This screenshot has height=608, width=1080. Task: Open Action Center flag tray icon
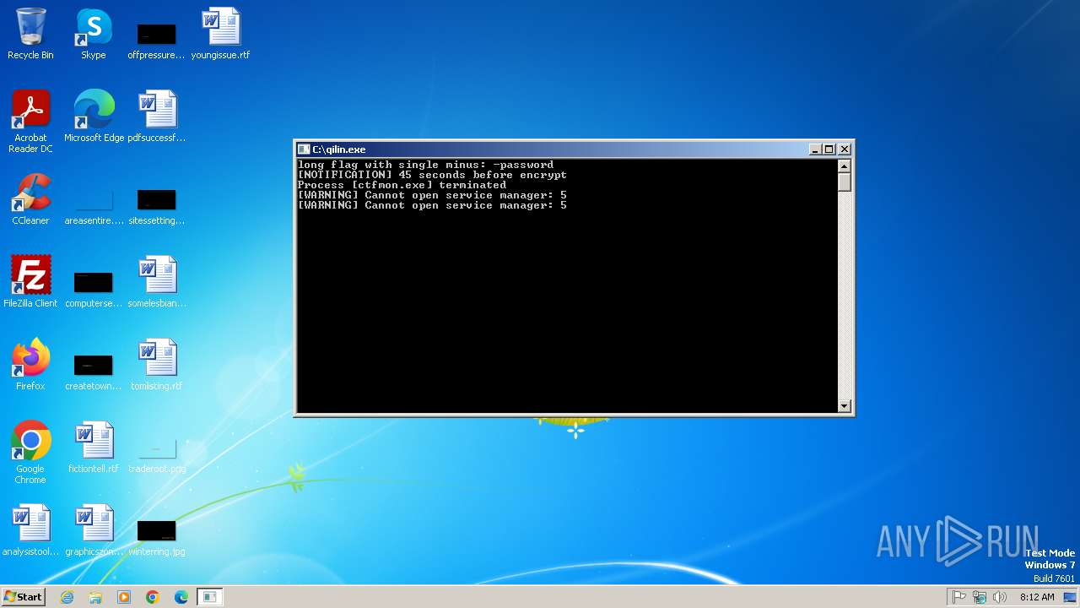coord(959,597)
